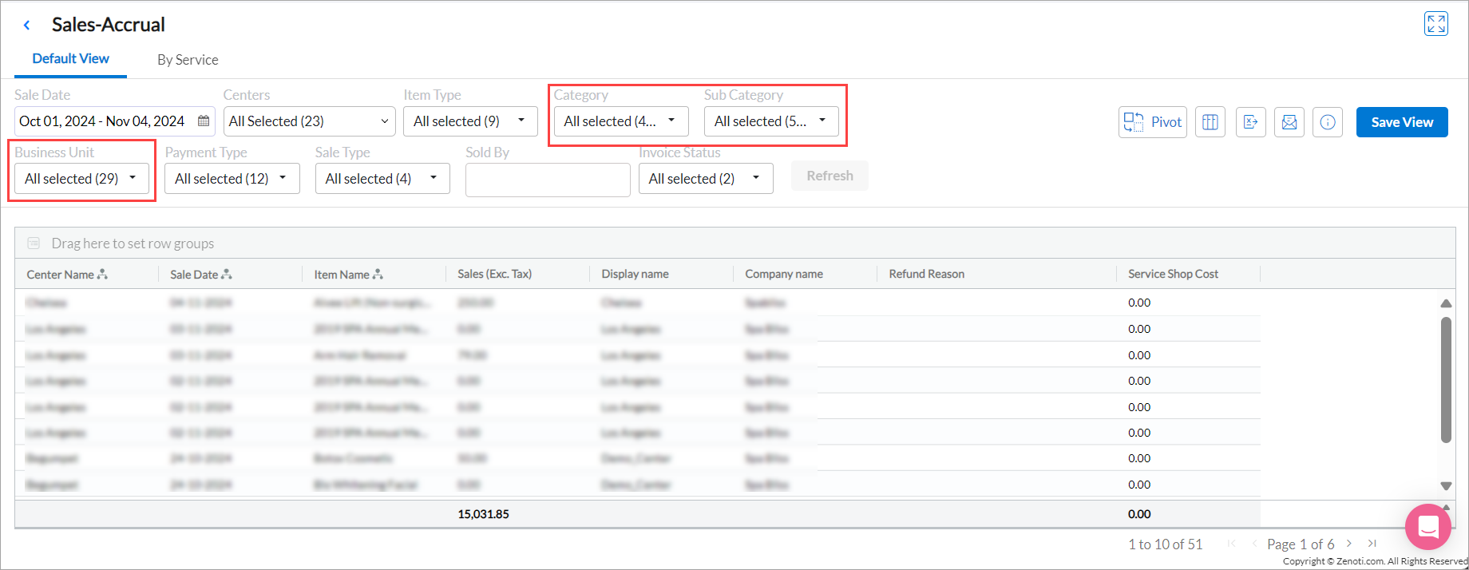Click the Service Shop Cost header
The width and height of the screenshot is (1469, 570).
click(x=1173, y=274)
